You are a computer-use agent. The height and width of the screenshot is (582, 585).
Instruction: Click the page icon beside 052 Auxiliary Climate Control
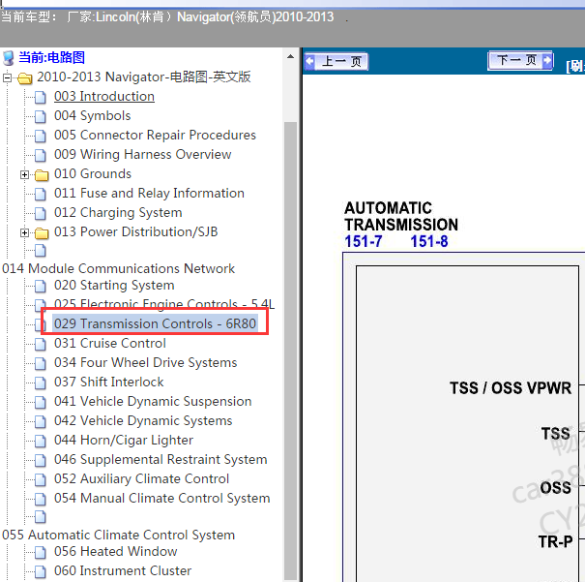[41, 480]
